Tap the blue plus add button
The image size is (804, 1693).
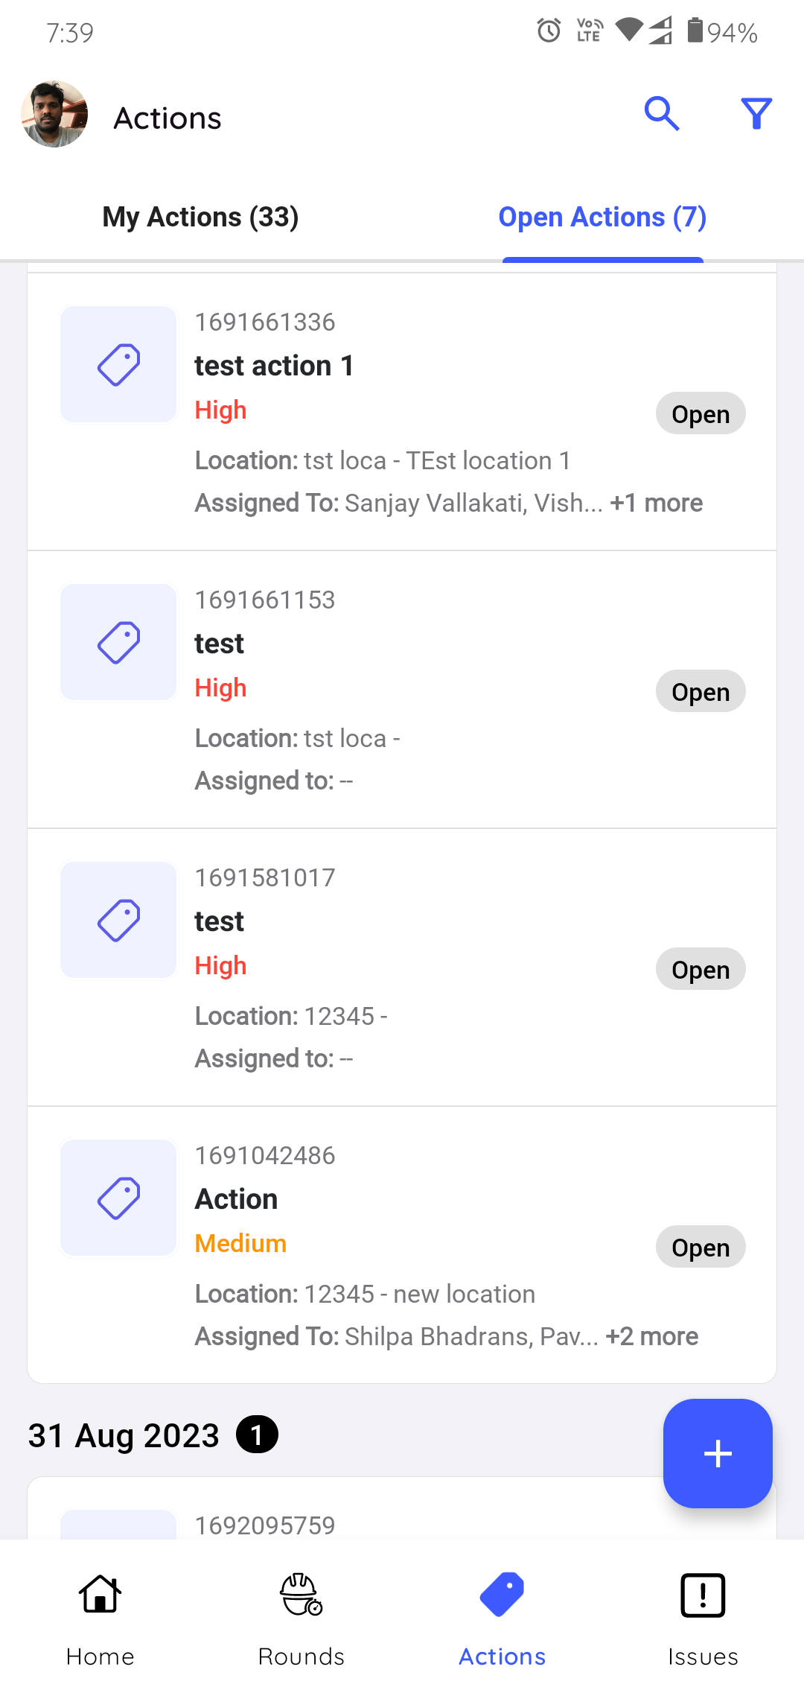(718, 1453)
